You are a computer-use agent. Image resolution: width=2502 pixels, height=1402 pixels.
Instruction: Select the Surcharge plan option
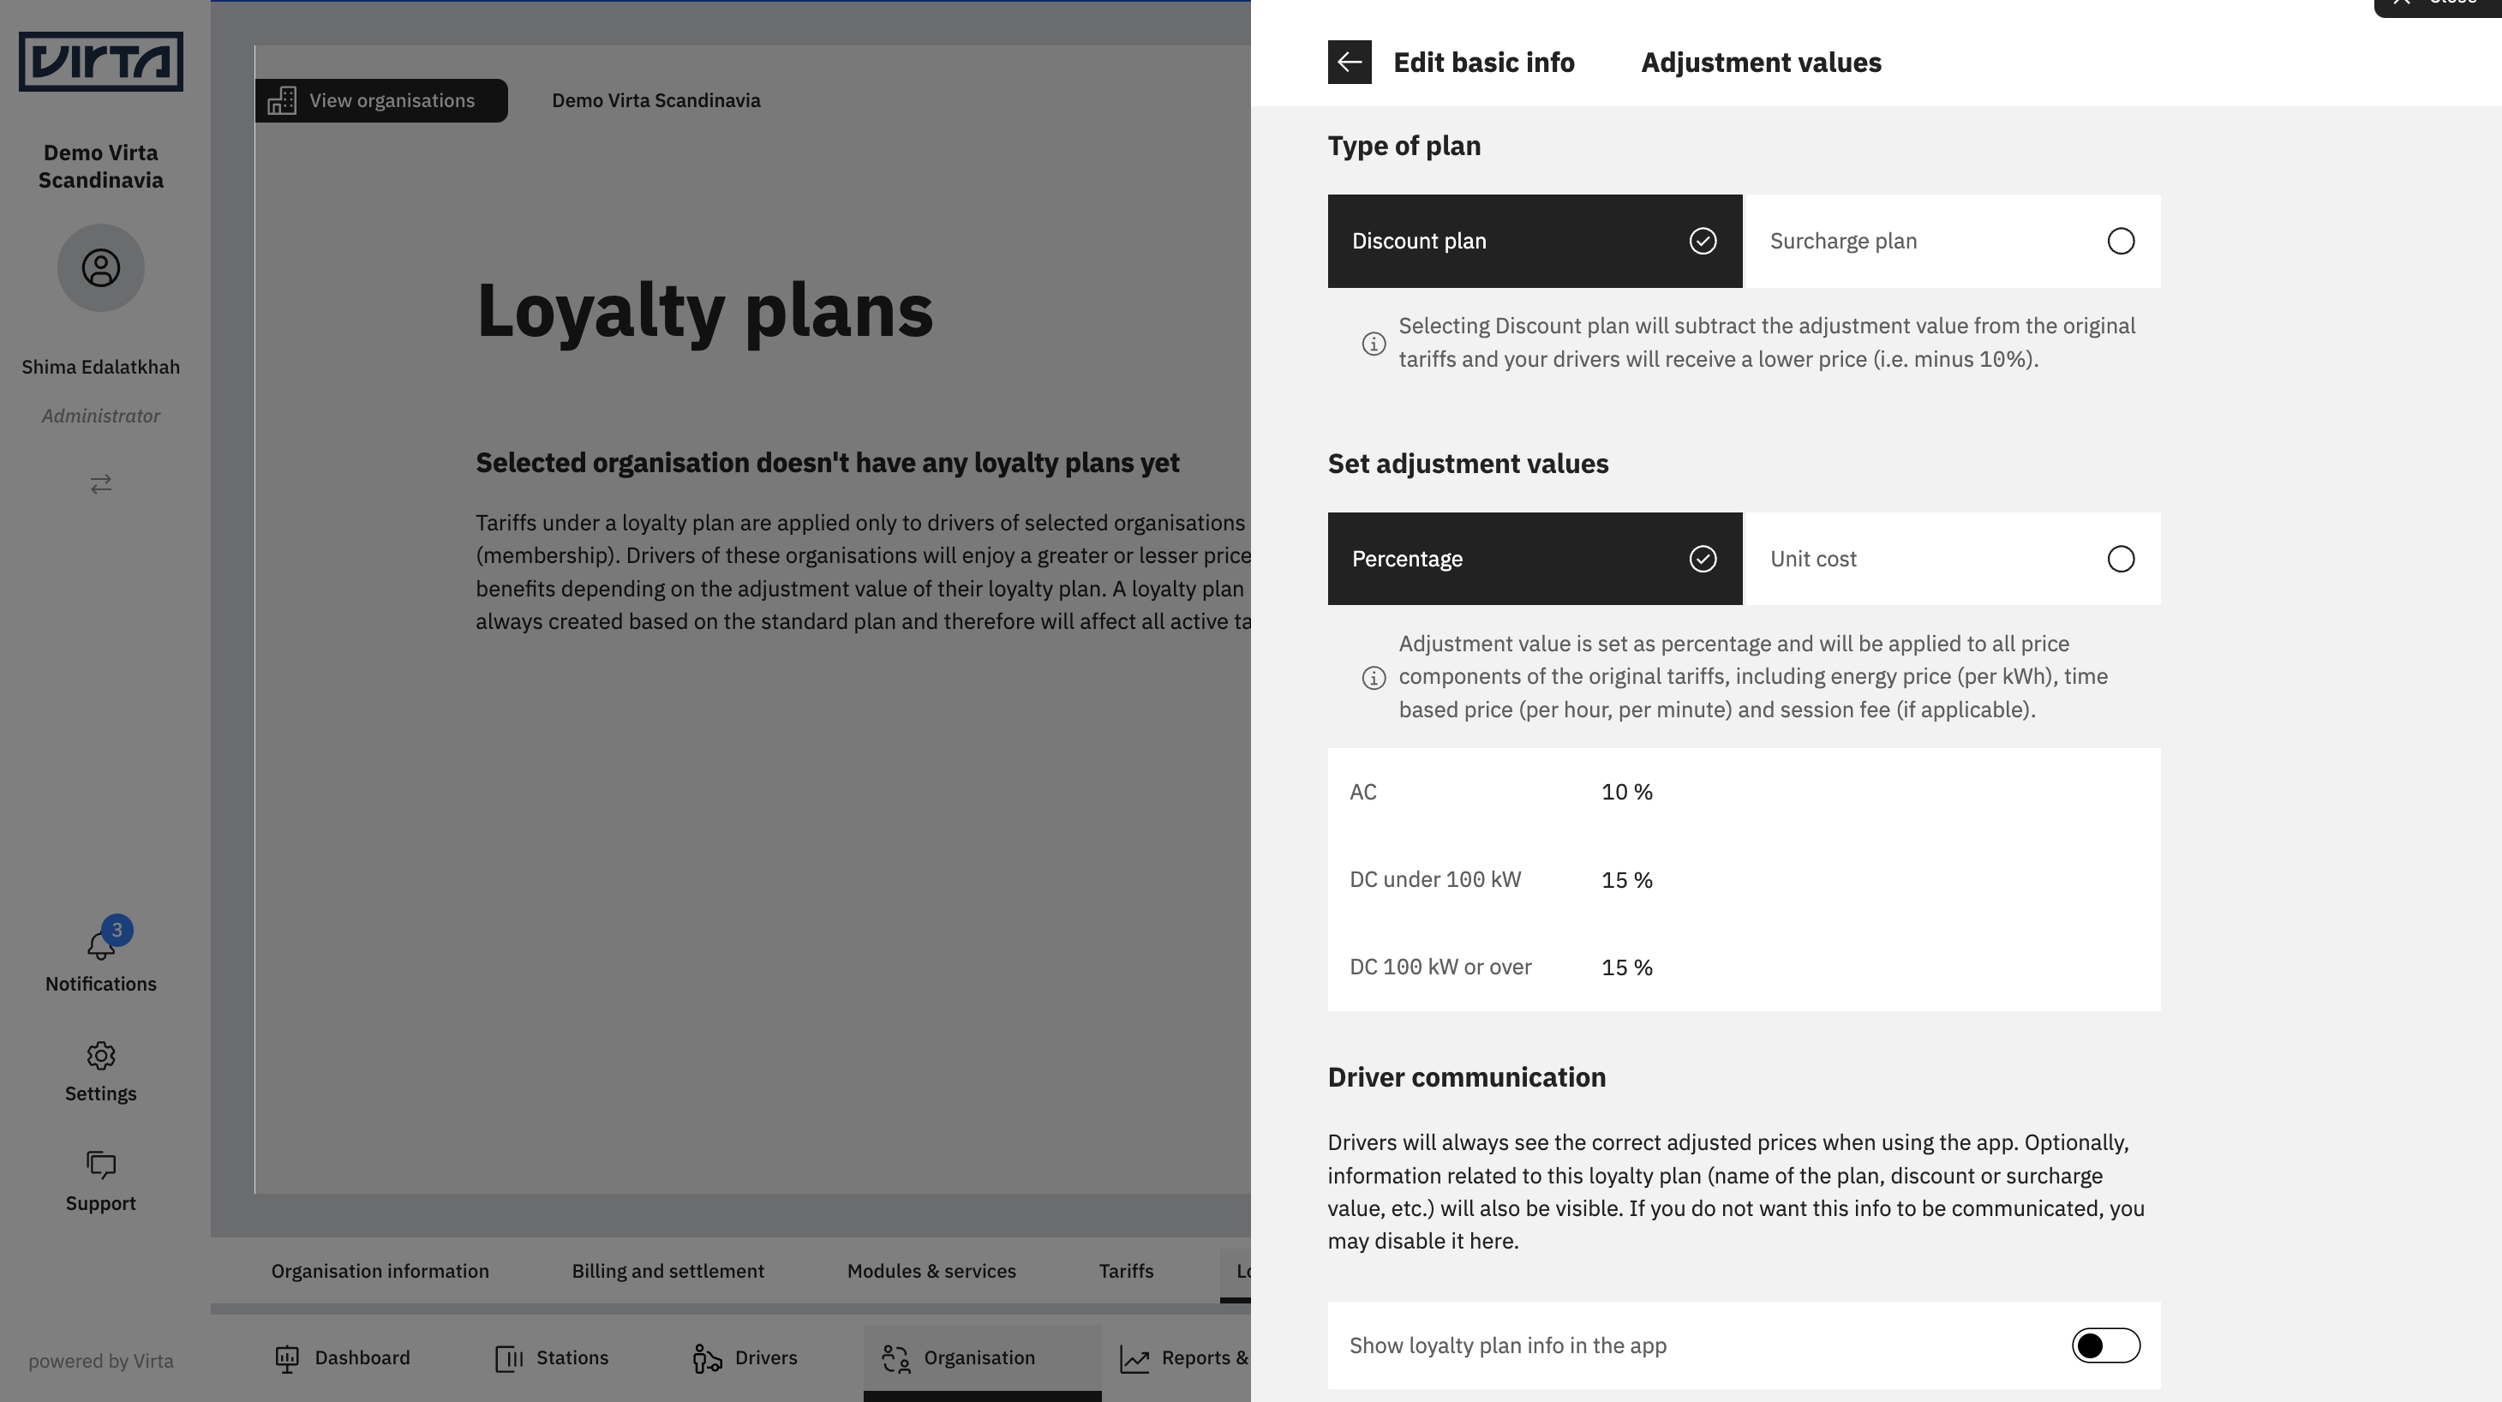(x=1952, y=241)
